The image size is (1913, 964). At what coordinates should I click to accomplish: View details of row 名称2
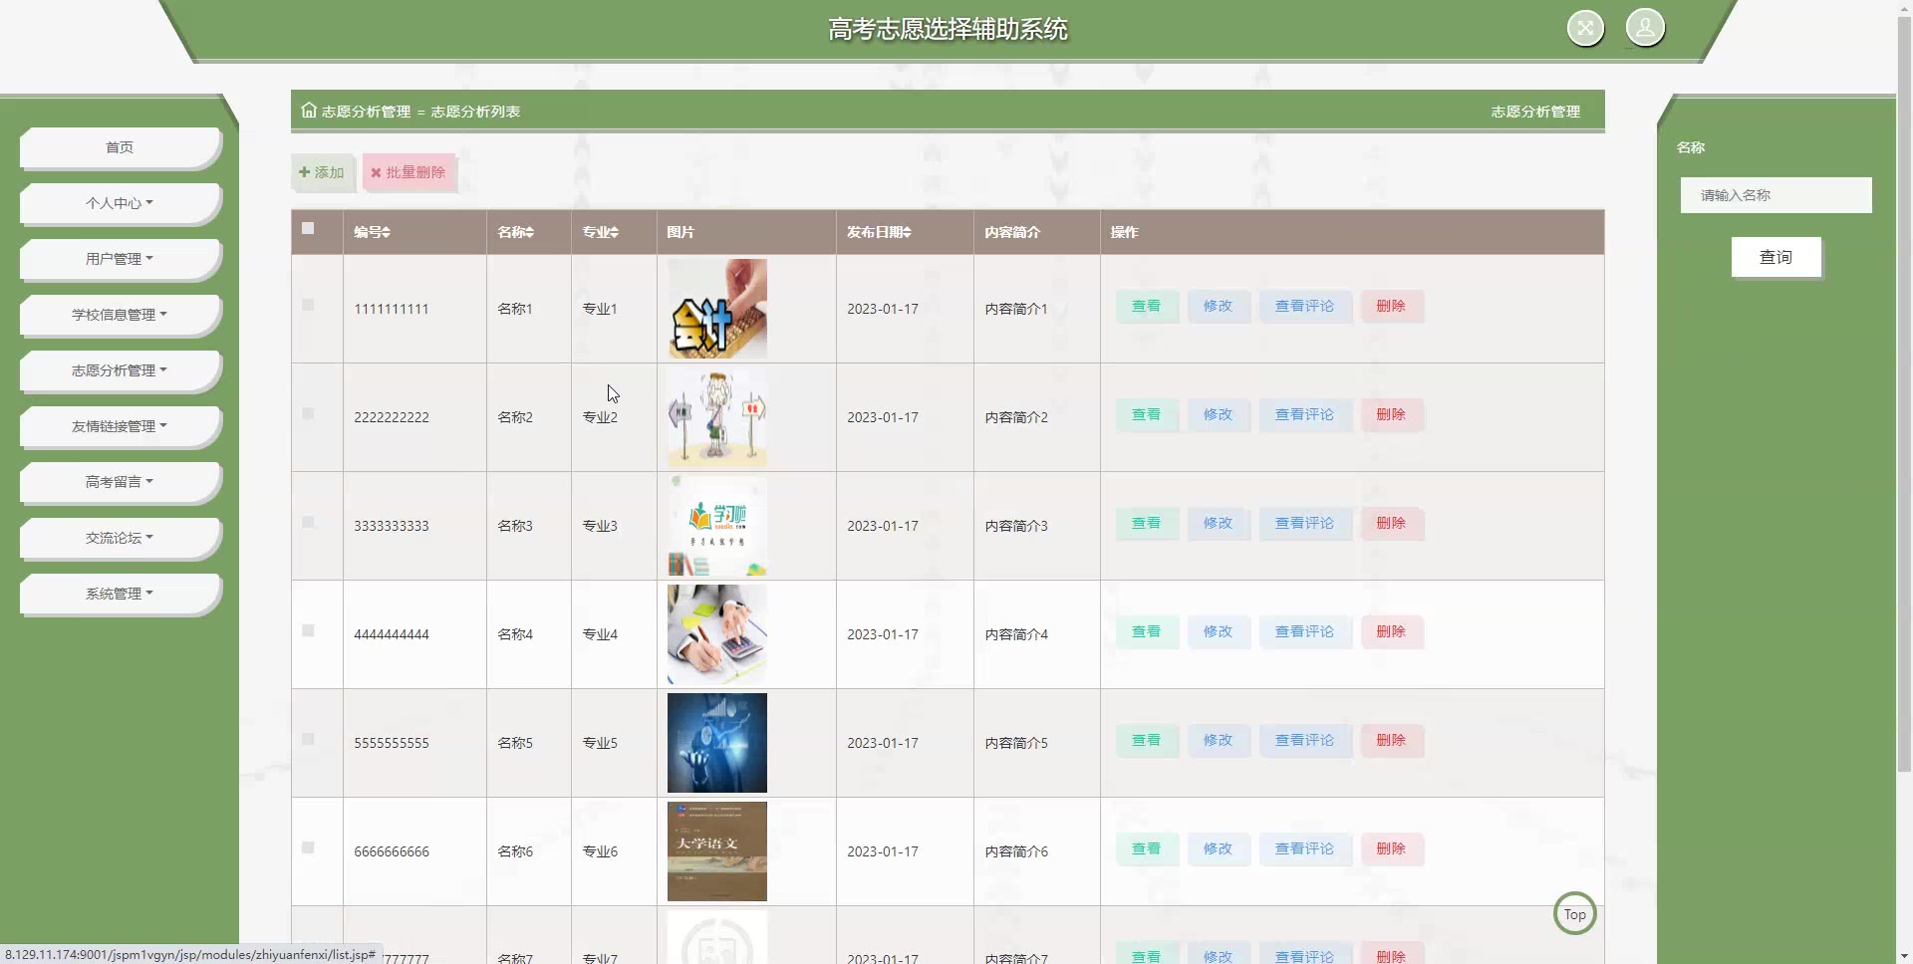point(1146,414)
